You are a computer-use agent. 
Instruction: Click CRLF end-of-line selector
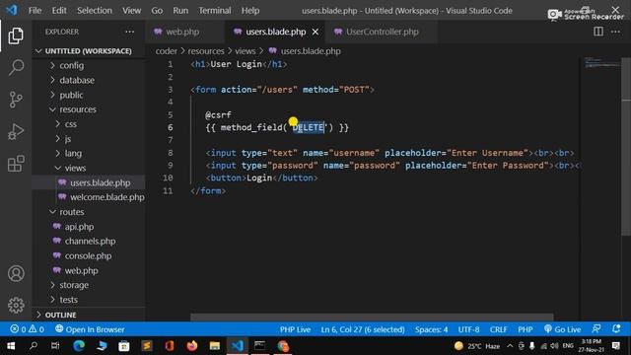pyautogui.click(x=498, y=329)
